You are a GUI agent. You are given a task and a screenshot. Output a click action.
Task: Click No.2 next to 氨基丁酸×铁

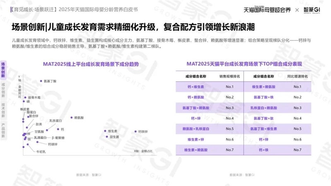[297, 97]
